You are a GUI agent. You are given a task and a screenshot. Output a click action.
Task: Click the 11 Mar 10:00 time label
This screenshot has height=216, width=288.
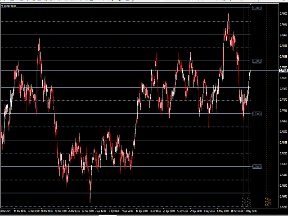(x=20, y=211)
